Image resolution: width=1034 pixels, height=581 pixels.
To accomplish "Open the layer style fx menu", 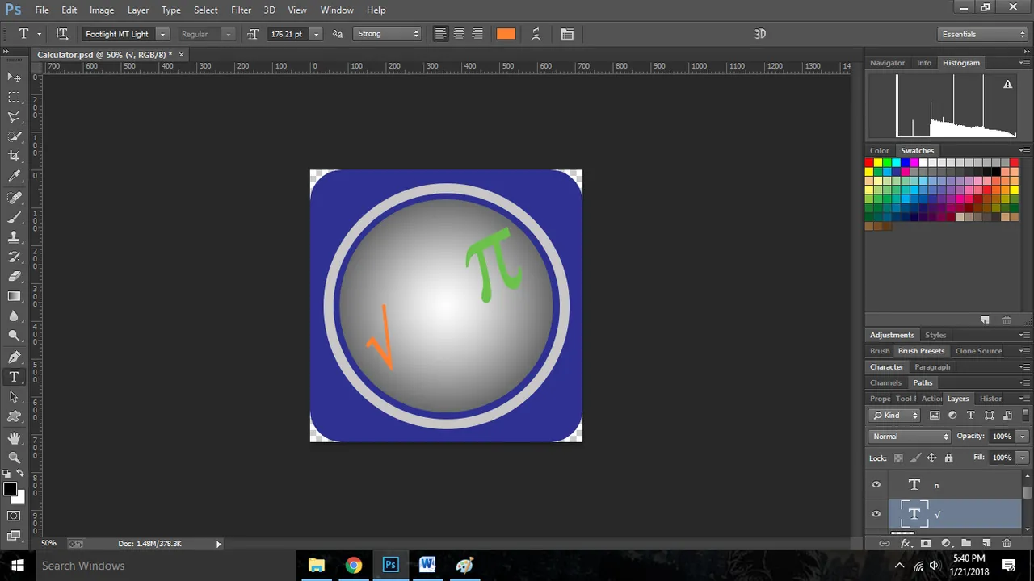I will tap(906, 544).
